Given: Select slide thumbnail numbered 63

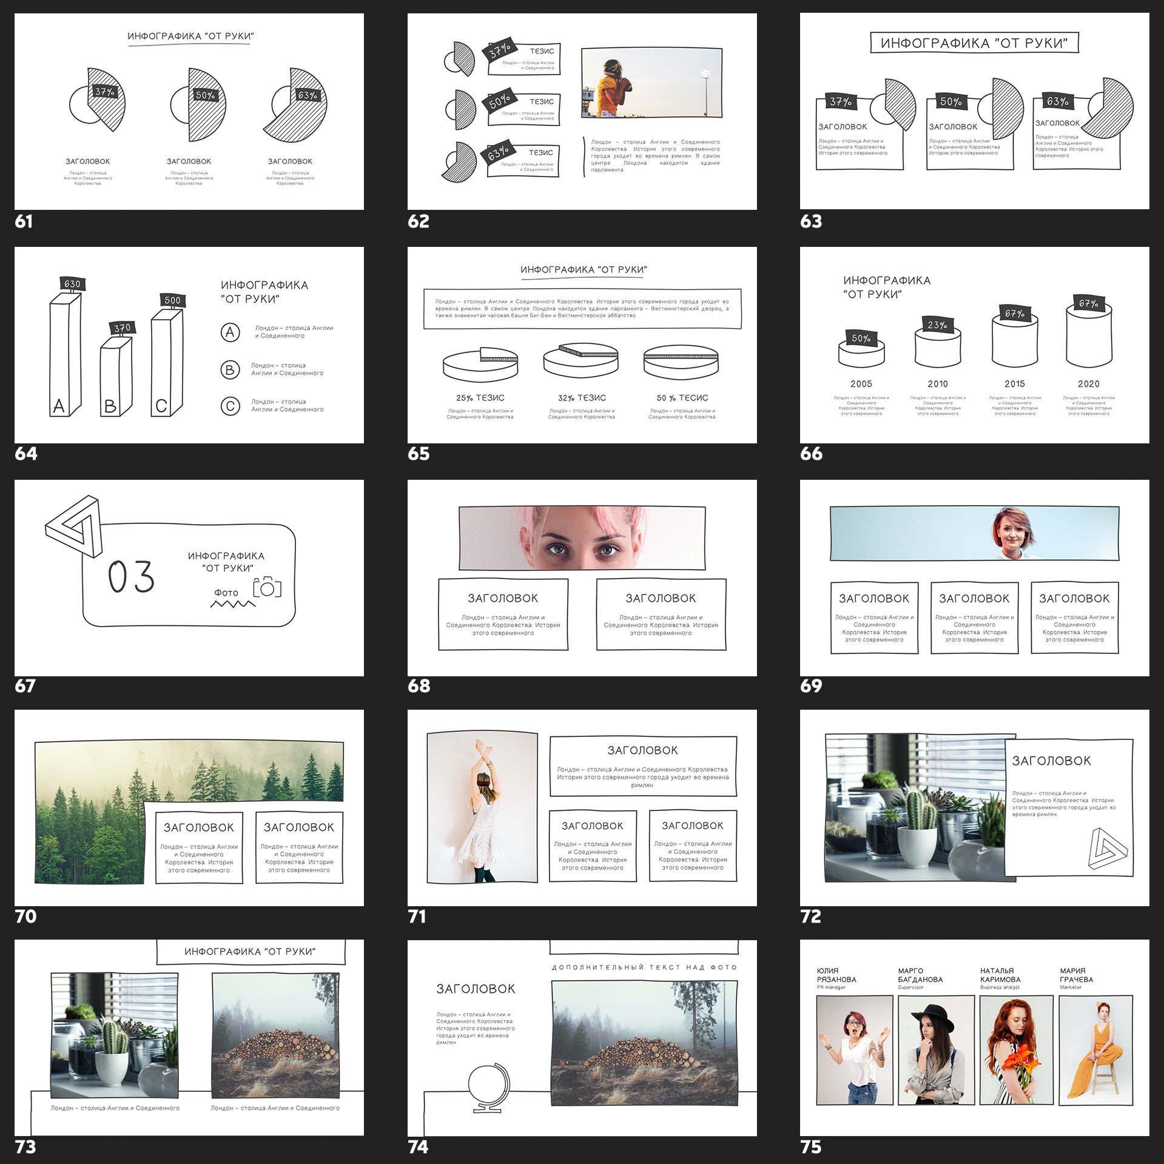Looking at the screenshot, I should coord(975,112).
